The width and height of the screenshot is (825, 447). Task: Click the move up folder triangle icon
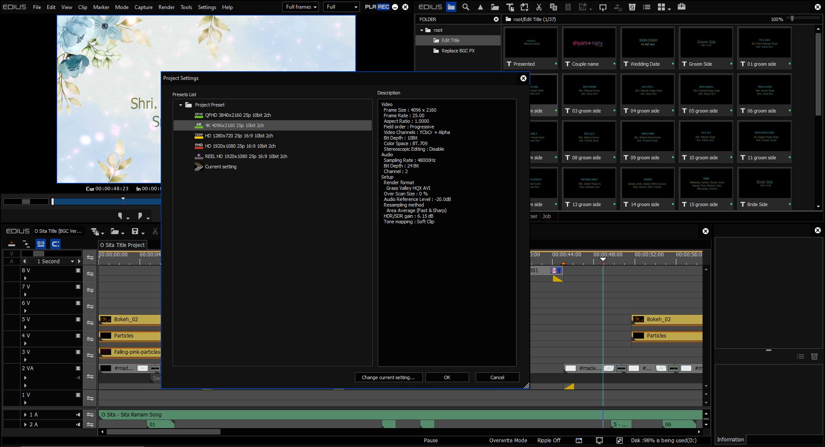click(x=480, y=7)
